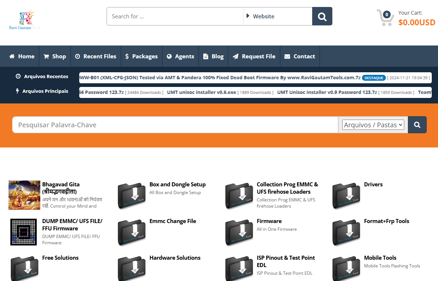Click the ISP Pinout & Test Point EDL title
Screen dimensions: 438x281
pyautogui.click(x=286, y=262)
